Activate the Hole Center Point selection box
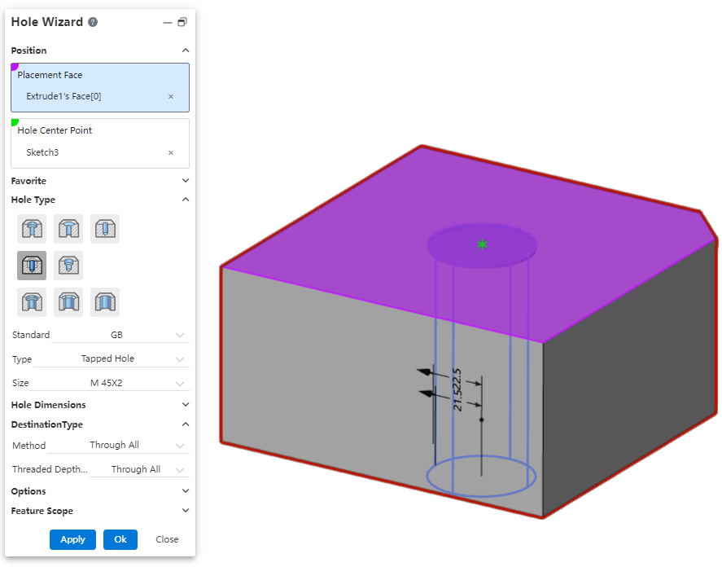 coord(99,143)
